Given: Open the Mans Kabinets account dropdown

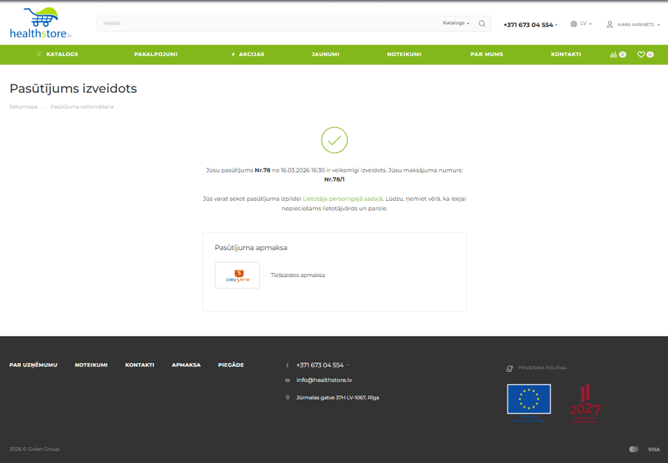Looking at the screenshot, I should tap(638, 25).
